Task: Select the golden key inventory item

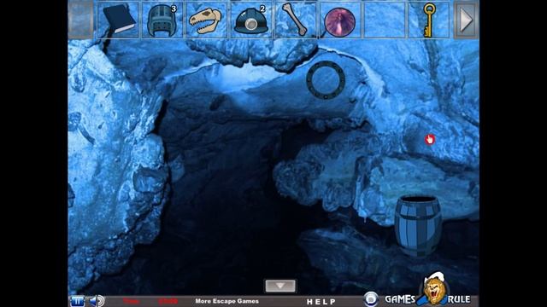Action: click(x=429, y=20)
